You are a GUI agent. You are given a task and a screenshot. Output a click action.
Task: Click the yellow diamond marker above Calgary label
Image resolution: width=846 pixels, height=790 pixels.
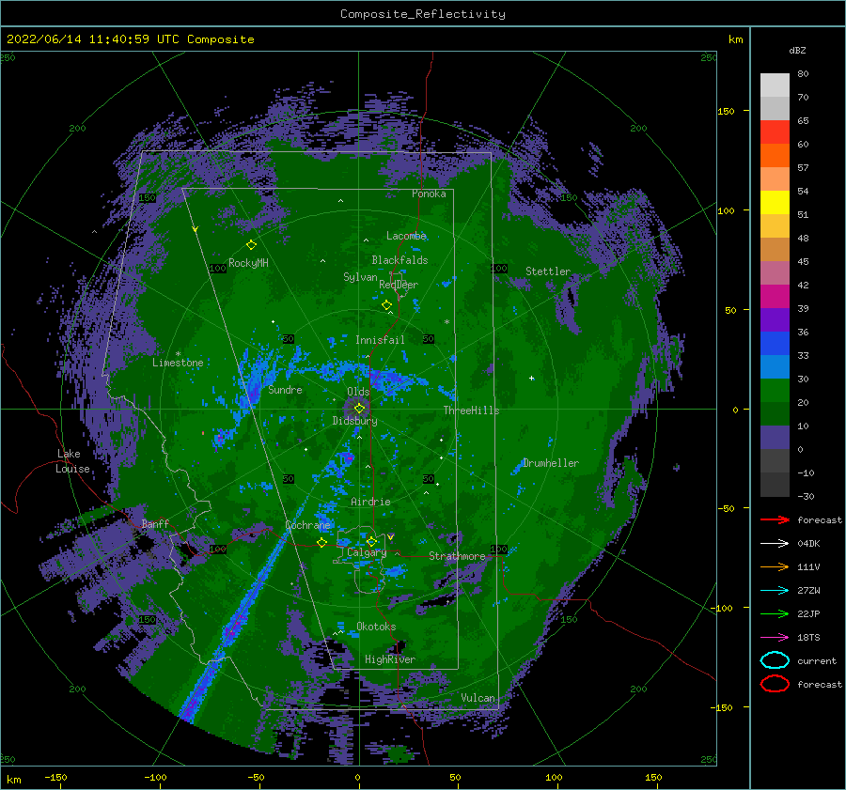point(371,541)
